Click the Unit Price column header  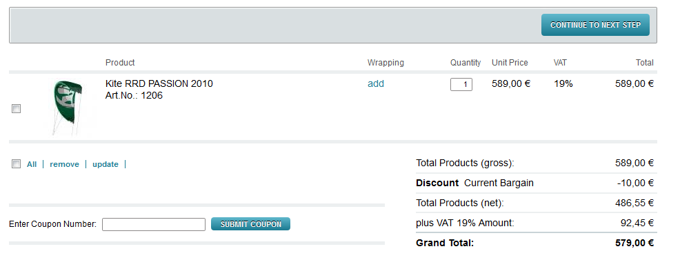(510, 62)
